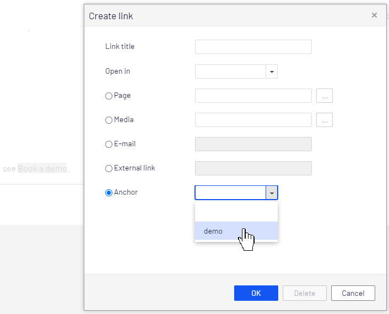Click the Delete button
Image resolution: width=389 pixels, height=314 pixels.
point(304,293)
